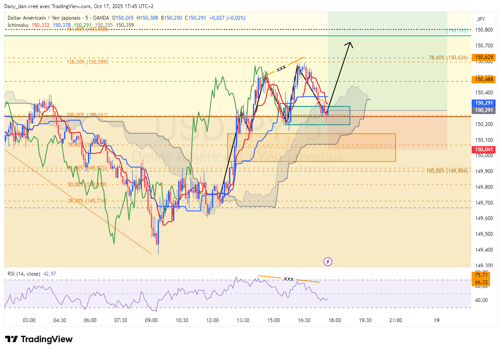Click the red Ichimoku value 150,332

(x=40, y=25)
